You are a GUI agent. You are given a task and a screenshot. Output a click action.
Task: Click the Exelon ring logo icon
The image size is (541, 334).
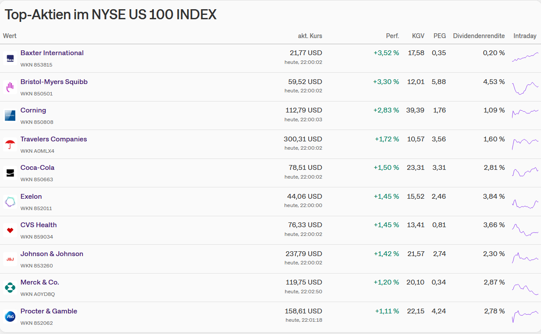10,202
